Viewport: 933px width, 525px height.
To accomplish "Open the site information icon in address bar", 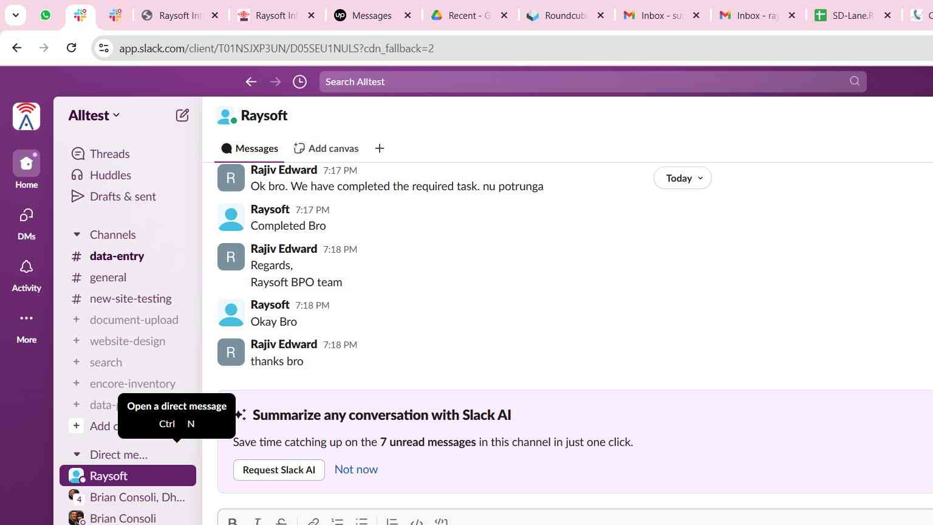I will (104, 49).
